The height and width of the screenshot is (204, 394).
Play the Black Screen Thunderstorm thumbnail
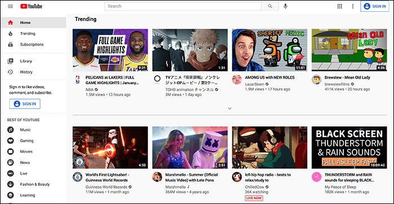click(x=350, y=148)
